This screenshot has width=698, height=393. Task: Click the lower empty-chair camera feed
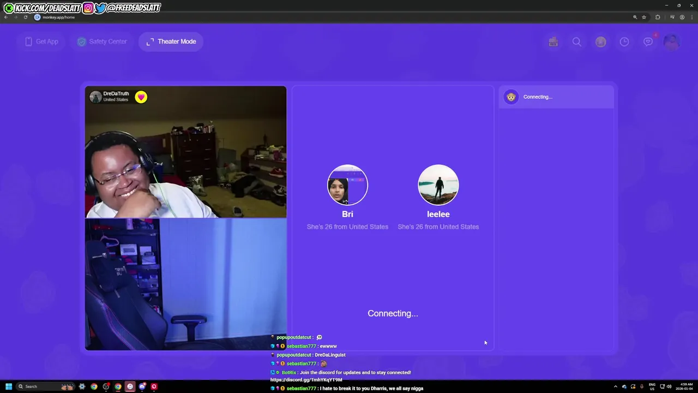coord(185,284)
